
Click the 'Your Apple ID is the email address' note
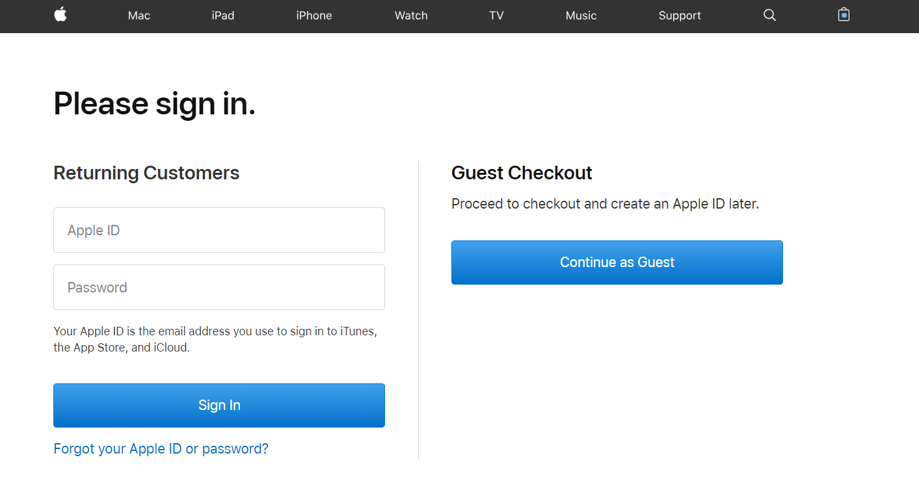coord(215,339)
